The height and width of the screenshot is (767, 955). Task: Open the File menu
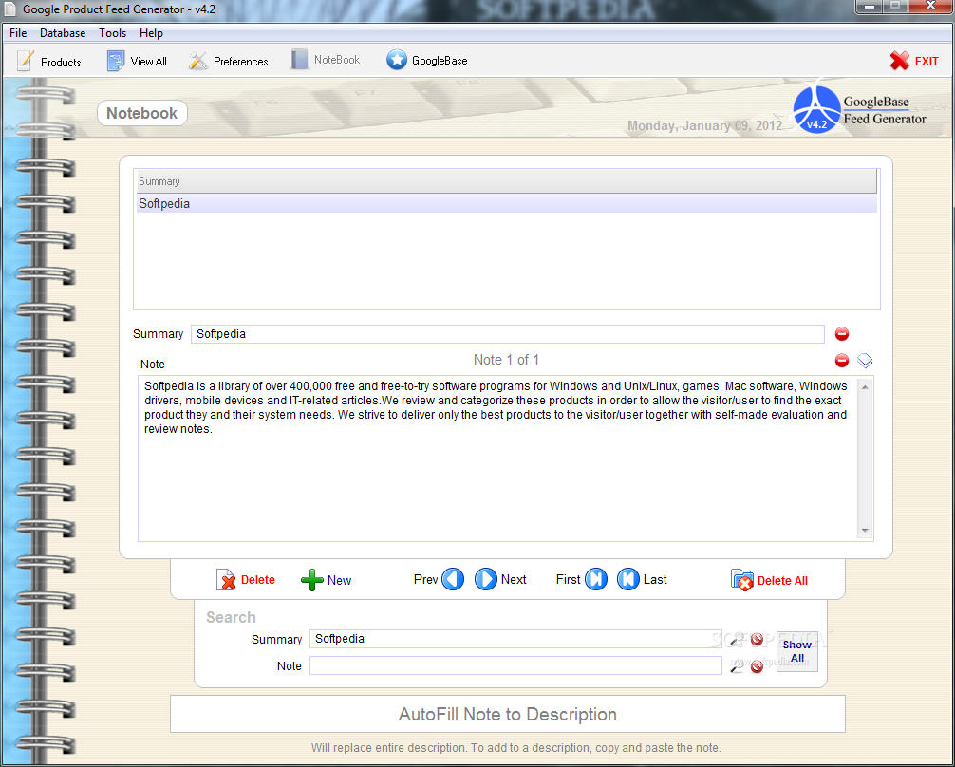18,33
